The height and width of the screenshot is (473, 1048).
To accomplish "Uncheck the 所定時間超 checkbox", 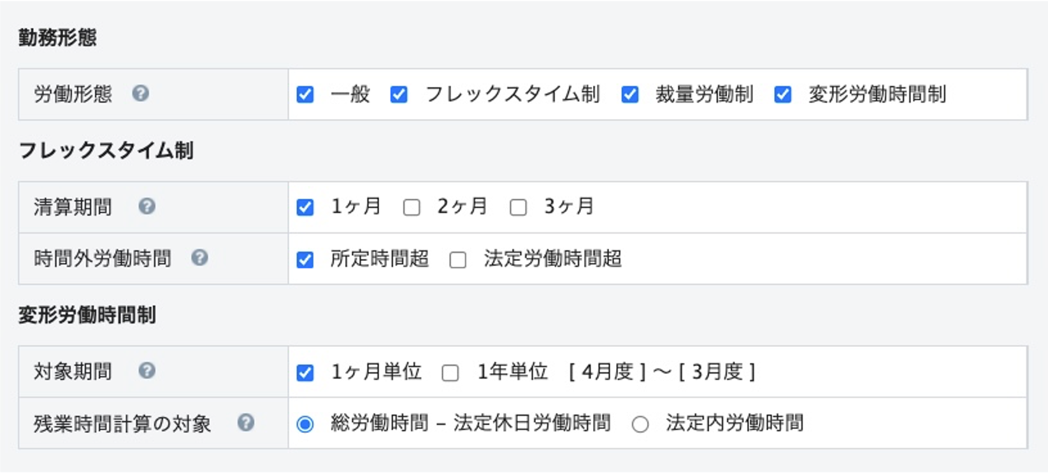I will (x=305, y=260).
